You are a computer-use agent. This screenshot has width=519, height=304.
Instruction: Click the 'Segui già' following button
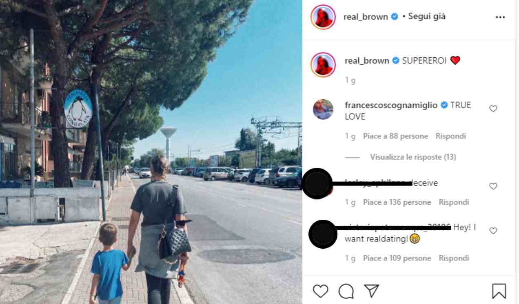[x=427, y=17]
